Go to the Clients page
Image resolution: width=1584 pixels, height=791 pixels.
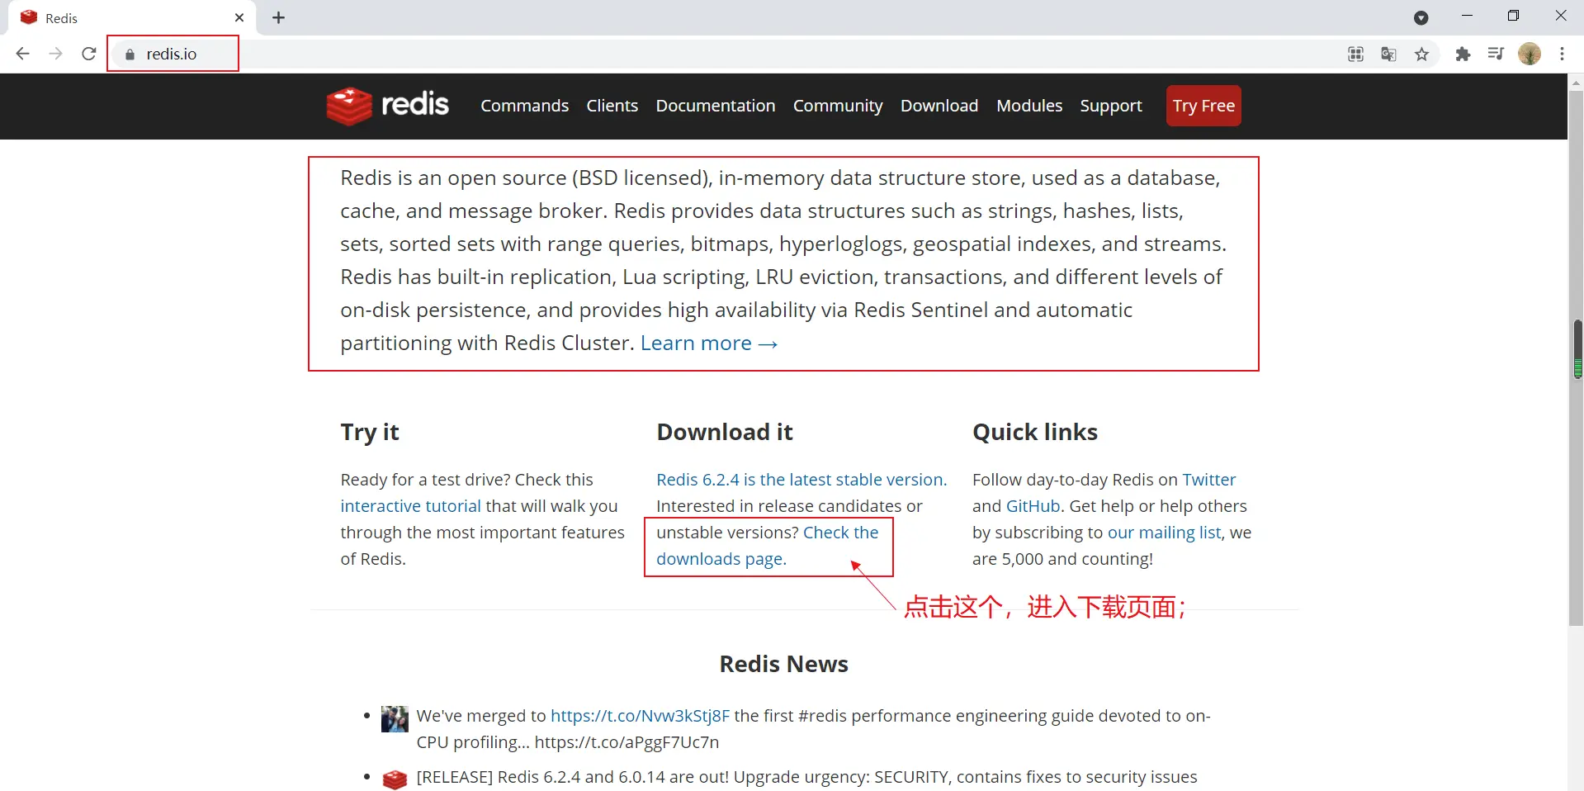pos(612,106)
